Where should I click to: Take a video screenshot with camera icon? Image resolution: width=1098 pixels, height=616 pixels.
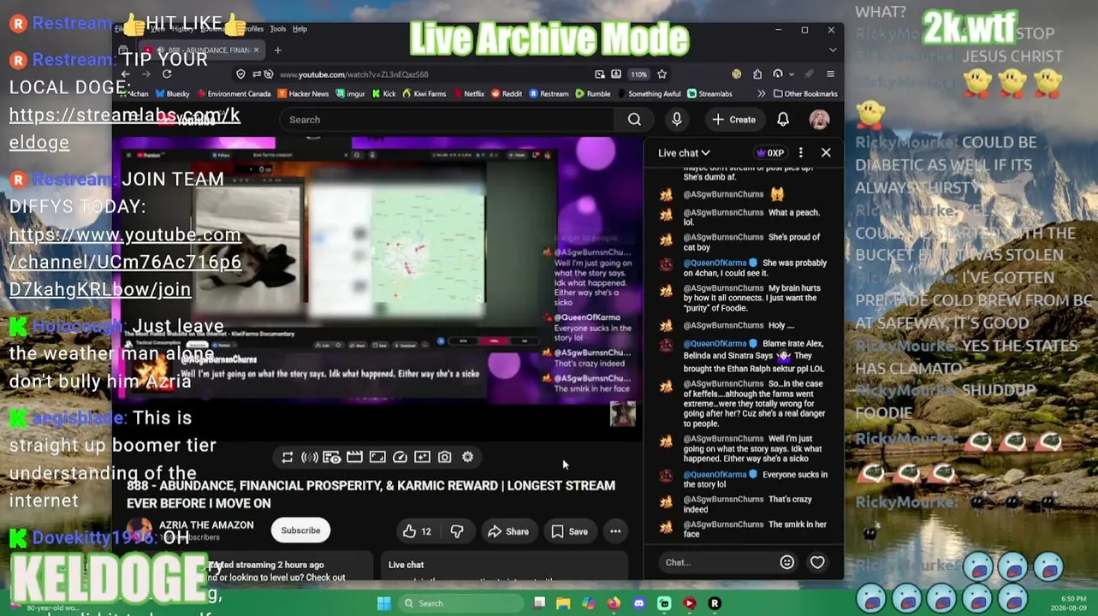[445, 458]
